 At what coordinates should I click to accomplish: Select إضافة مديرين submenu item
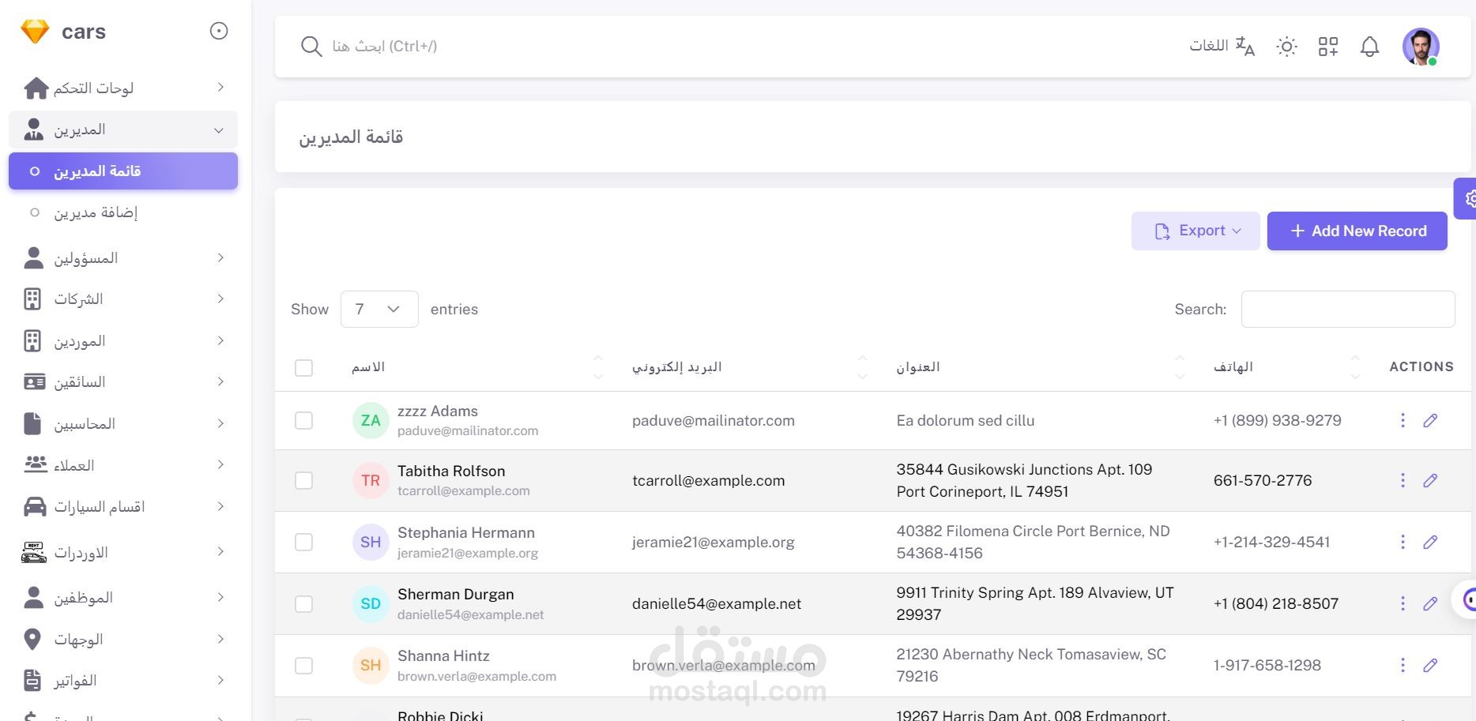point(123,213)
